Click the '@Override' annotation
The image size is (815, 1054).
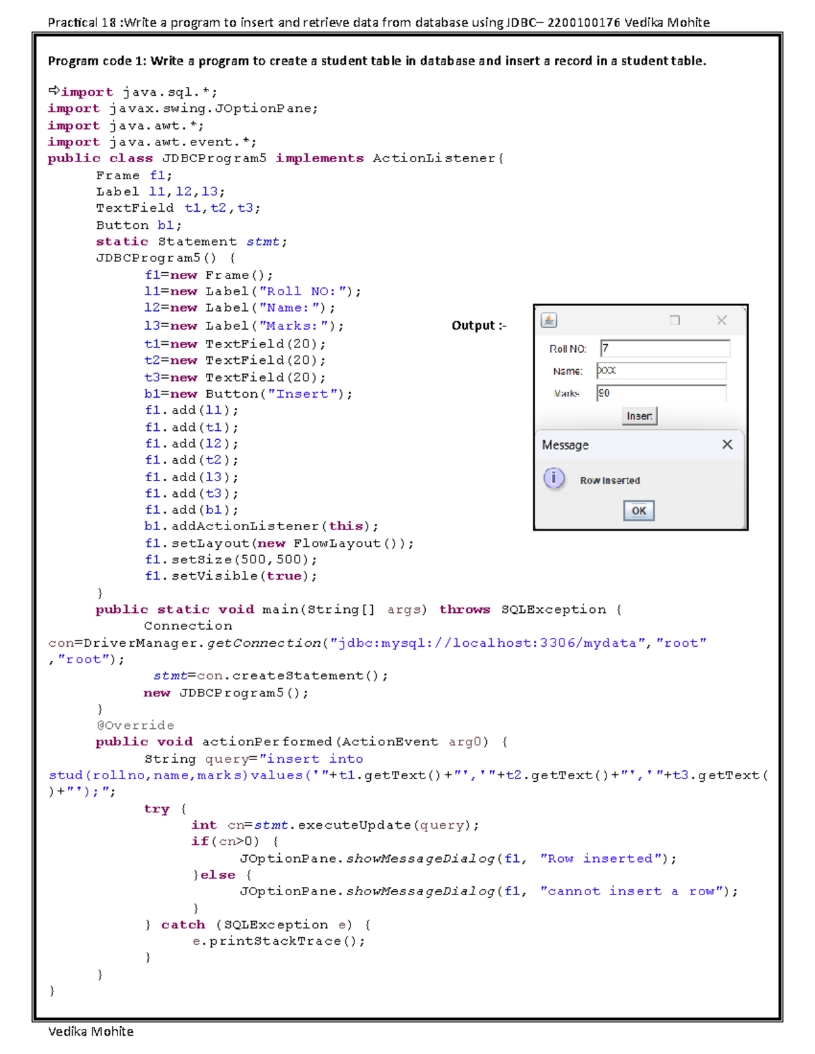click(x=135, y=726)
